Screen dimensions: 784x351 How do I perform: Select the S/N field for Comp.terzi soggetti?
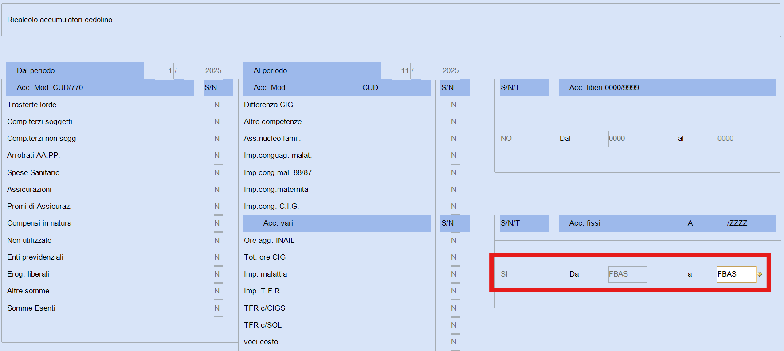click(x=218, y=122)
